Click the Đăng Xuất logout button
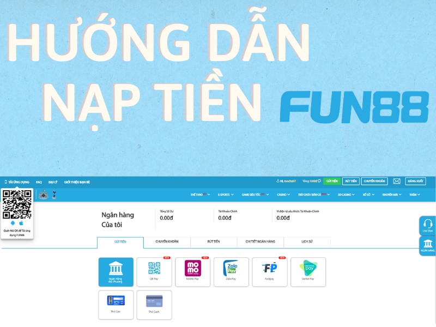This screenshot has width=436, height=327. tap(415, 181)
